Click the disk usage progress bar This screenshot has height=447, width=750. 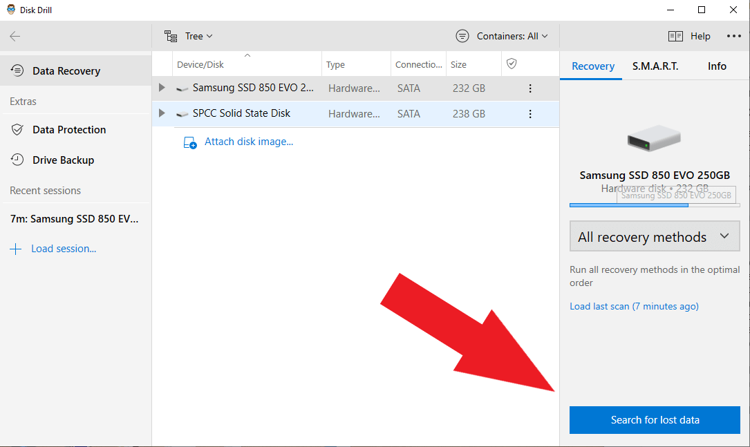click(655, 205)
